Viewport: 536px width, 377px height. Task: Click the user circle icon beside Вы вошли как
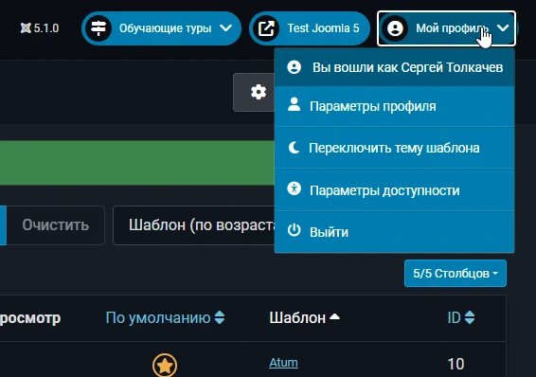tap(294, 67)
